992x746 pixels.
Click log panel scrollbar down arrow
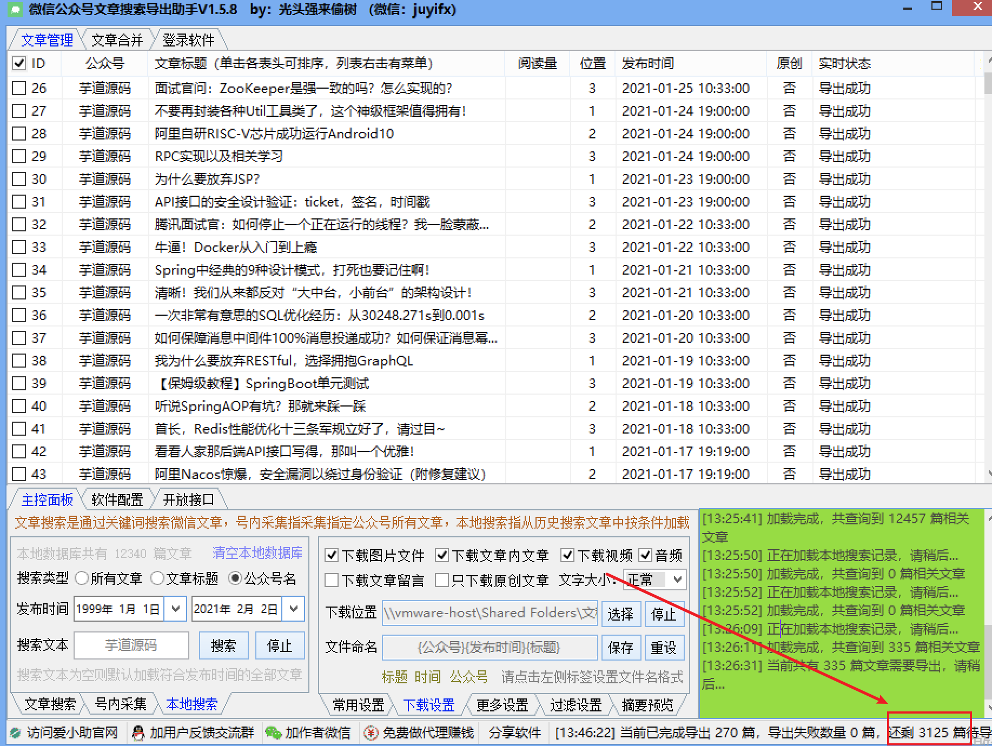pyautogui.click(x=988, y=707)
